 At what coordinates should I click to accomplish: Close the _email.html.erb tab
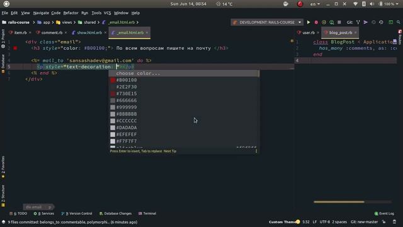click(147, 33)
